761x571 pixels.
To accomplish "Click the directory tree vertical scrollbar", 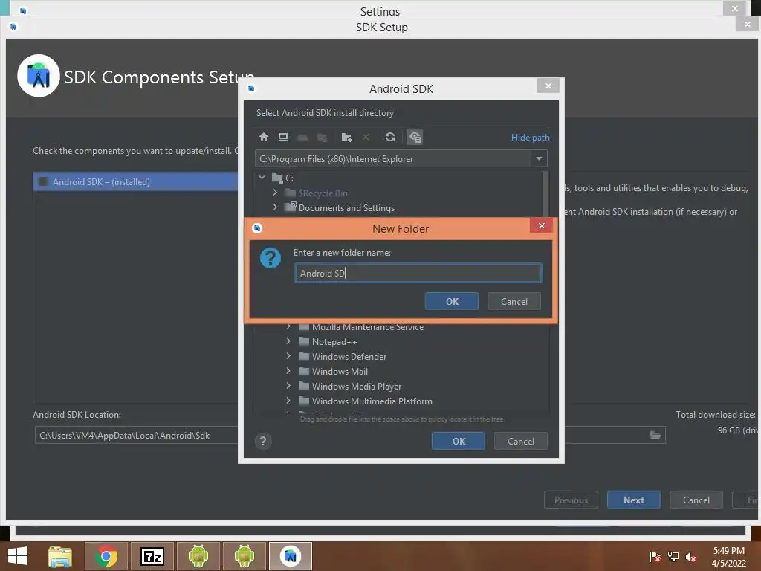I will (545, 194).
